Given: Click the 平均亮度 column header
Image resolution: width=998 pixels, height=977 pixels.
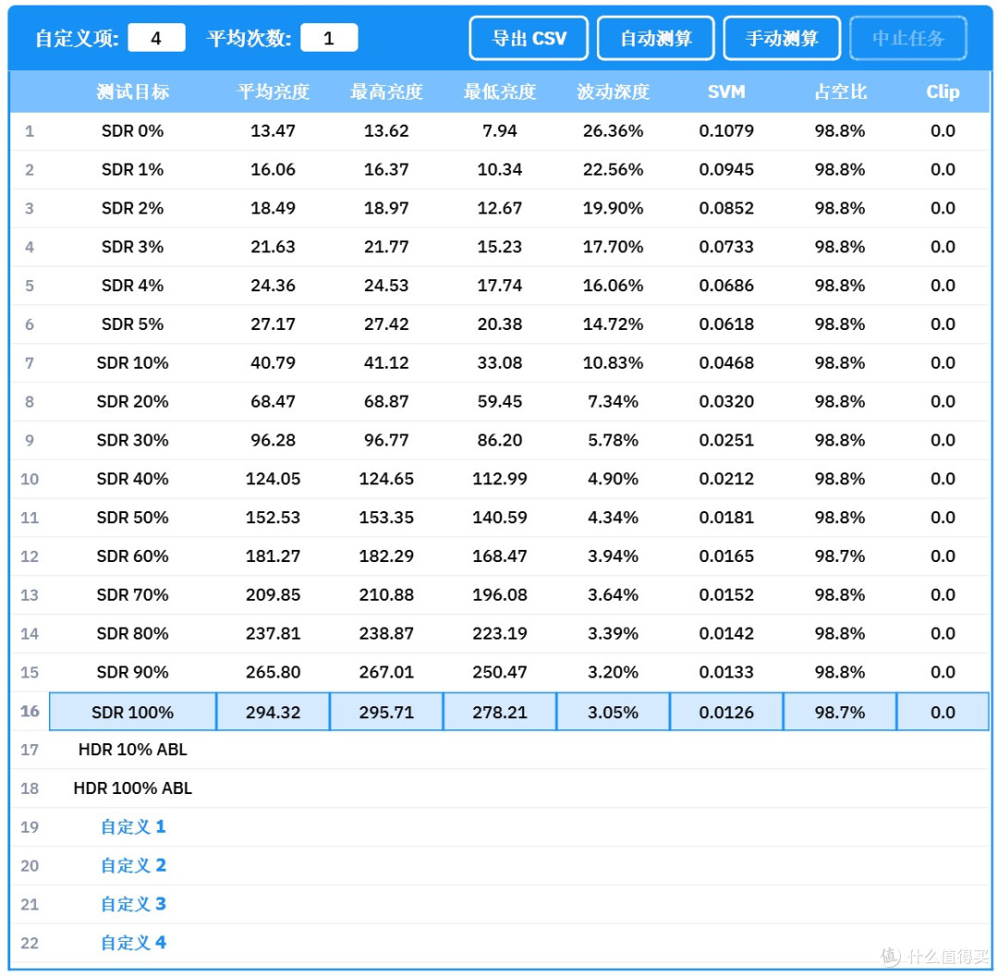Looking at the screenshot, I should point(273,92).
